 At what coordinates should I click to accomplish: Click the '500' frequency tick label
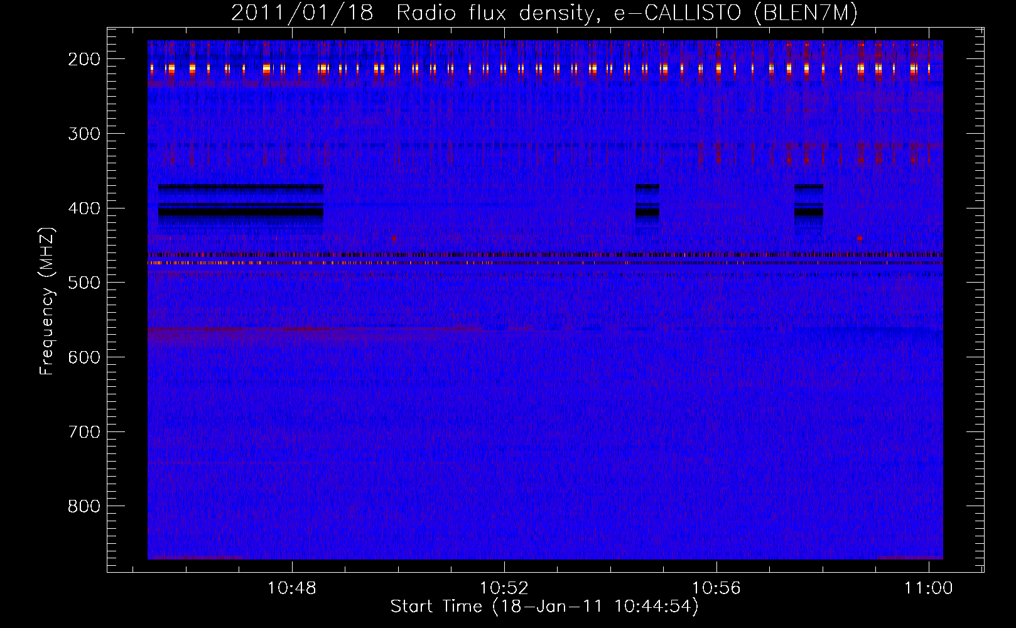pyautogui.click(x=84, y=283)
